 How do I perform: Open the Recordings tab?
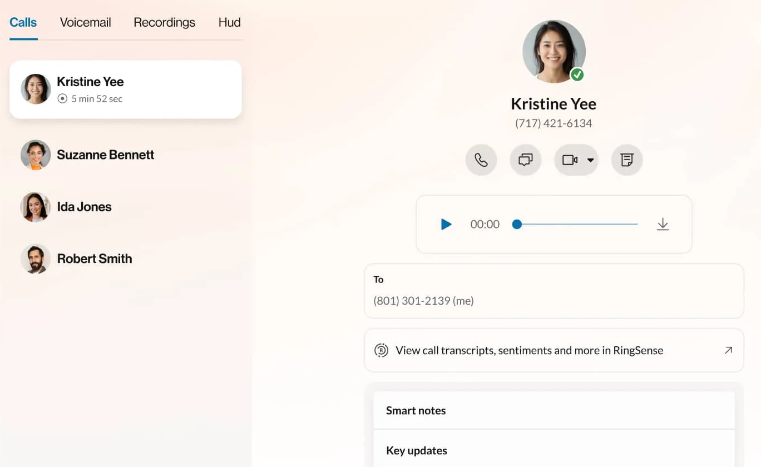pos(164,23)
